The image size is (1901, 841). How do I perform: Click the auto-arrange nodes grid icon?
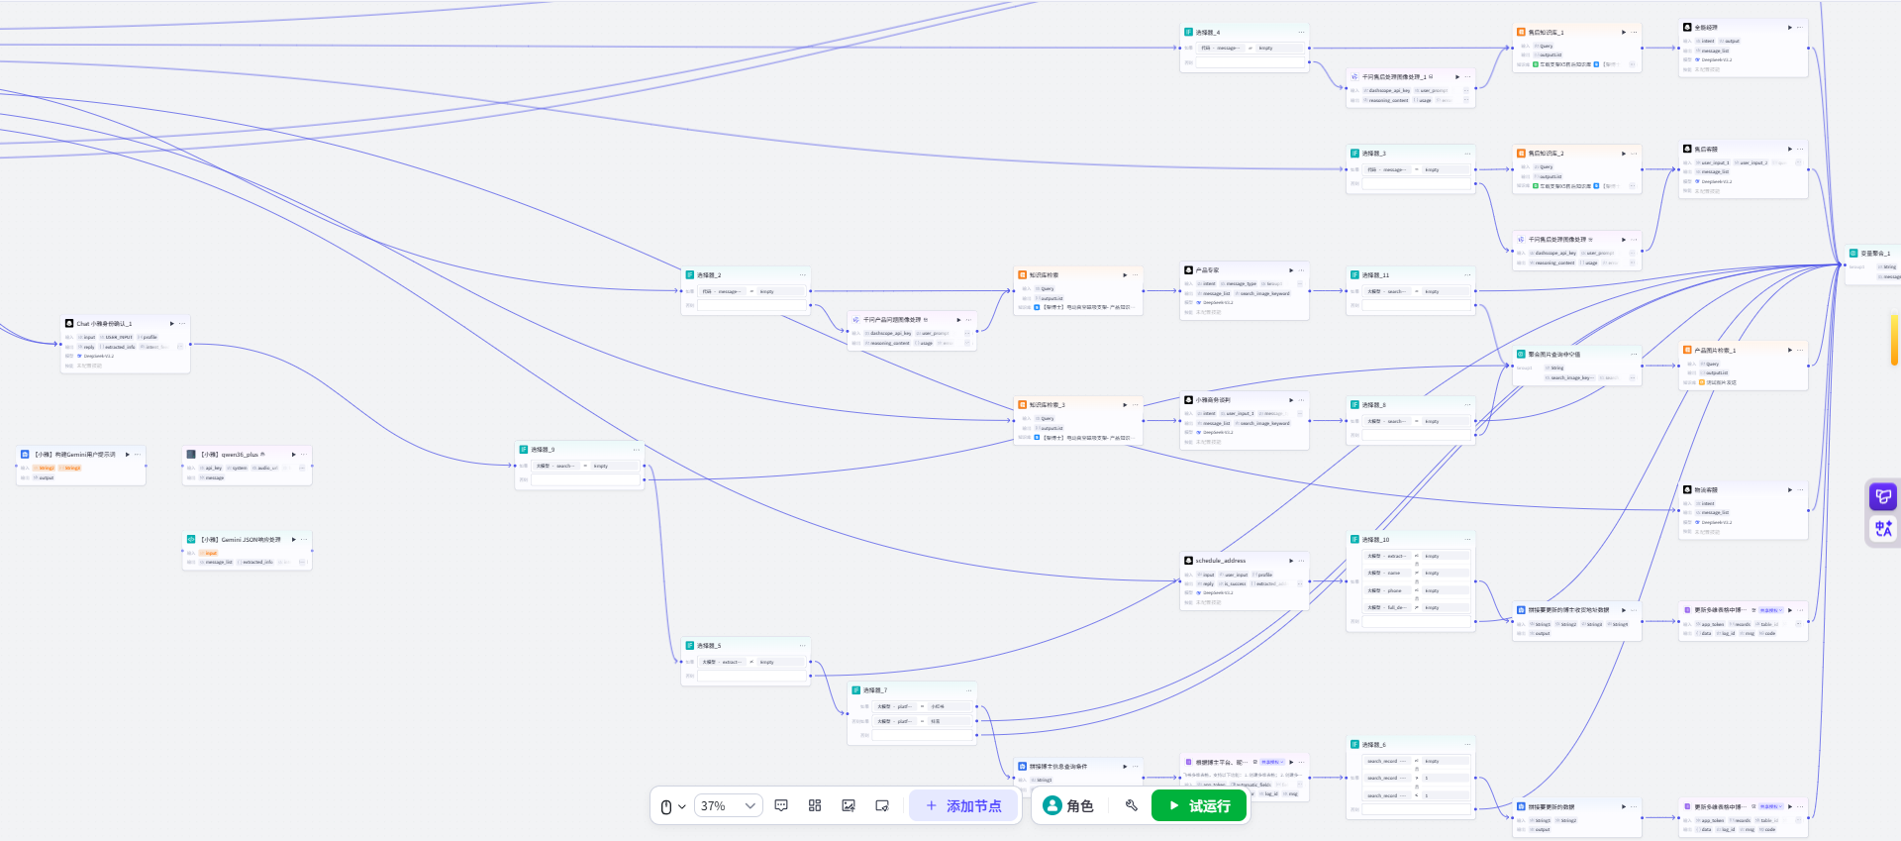click(x=815, y=806)
